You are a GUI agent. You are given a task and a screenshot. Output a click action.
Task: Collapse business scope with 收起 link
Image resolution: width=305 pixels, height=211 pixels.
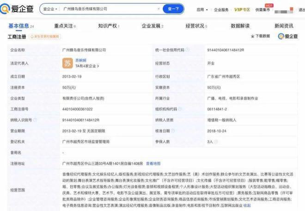[x=247, y=205]
